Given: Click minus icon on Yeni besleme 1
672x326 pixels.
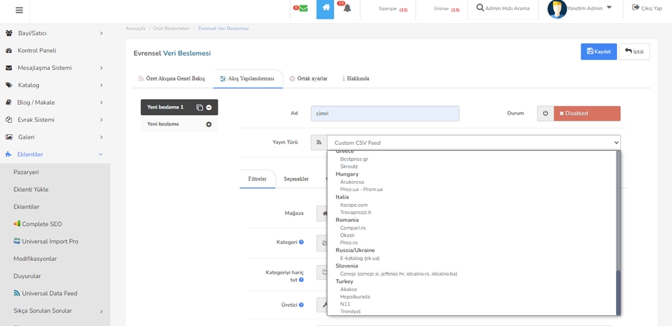Looking at the screenshot, I should pos(209,107).
